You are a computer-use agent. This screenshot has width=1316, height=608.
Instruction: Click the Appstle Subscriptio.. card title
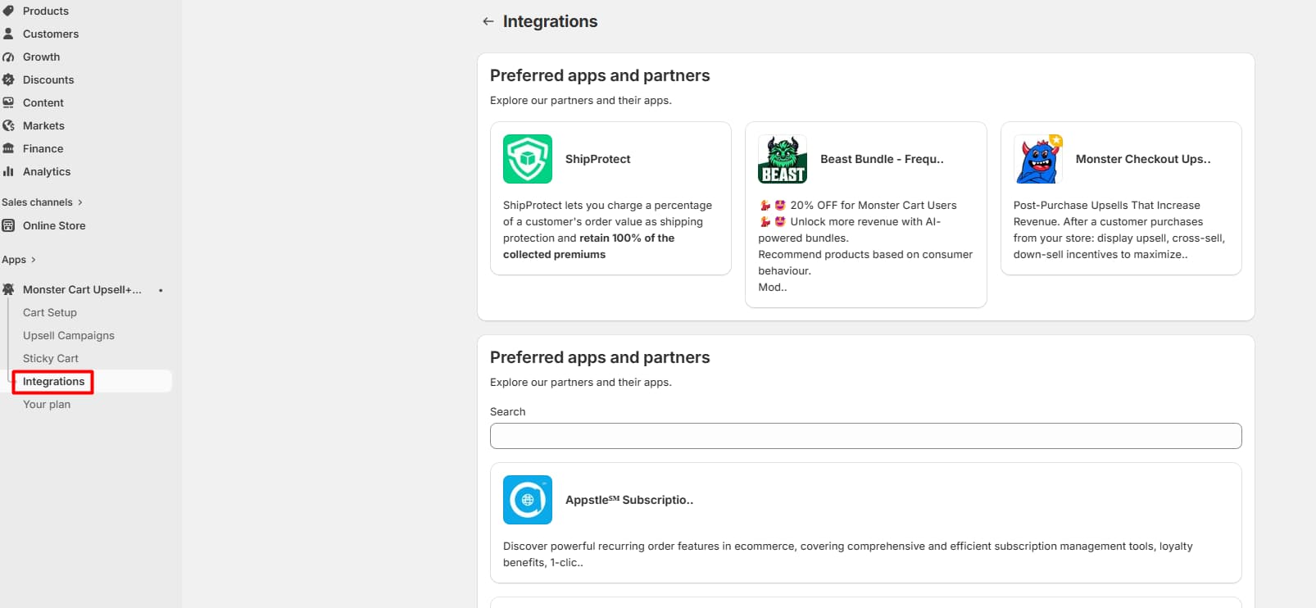[629, 500]
